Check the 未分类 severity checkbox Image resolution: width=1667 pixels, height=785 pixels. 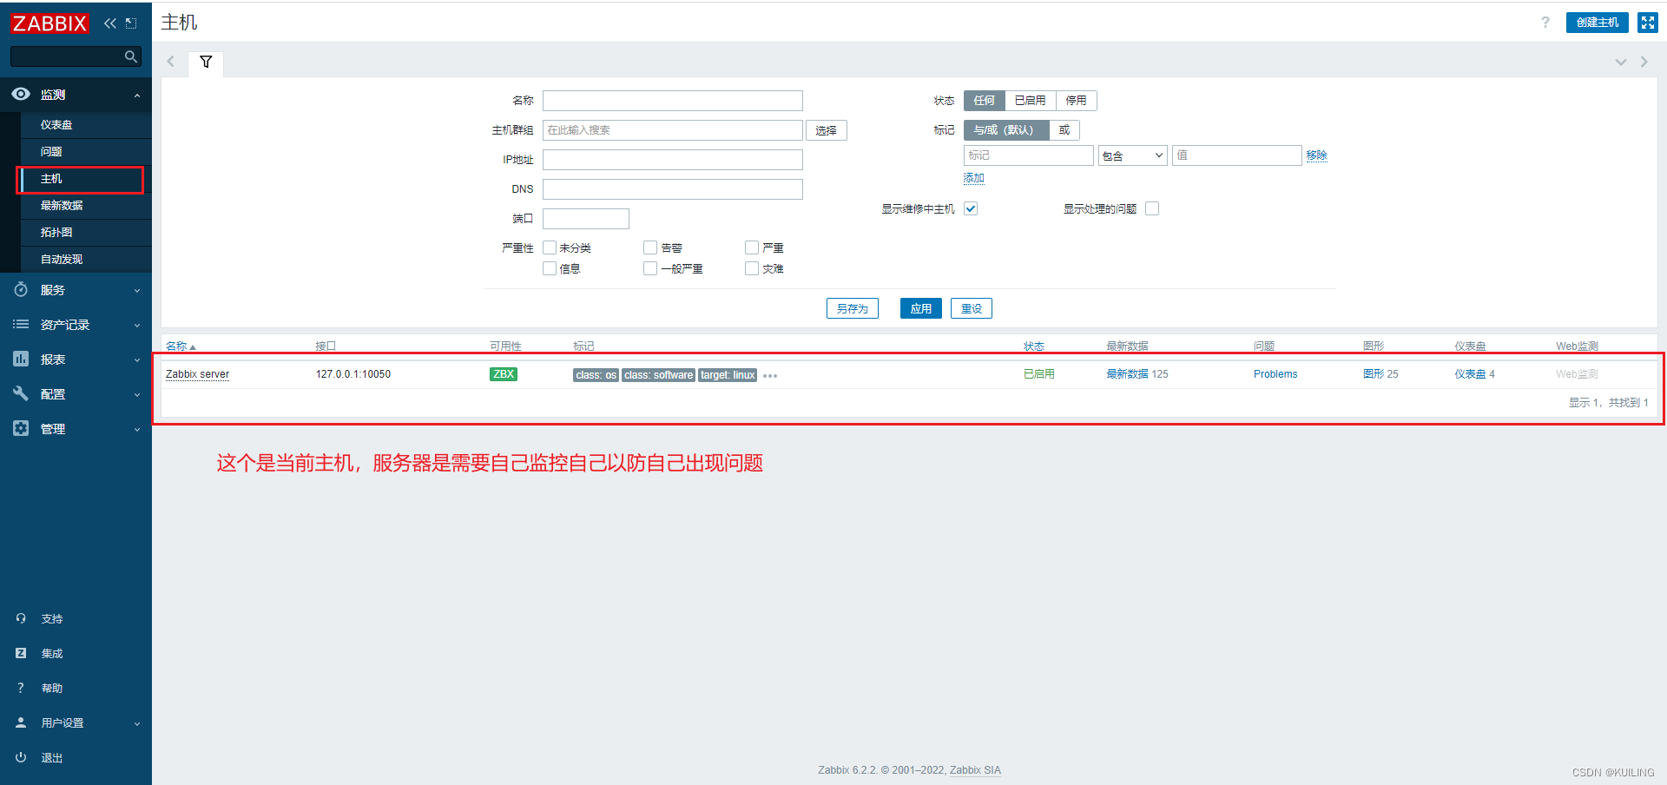click(x=550, y=247)
